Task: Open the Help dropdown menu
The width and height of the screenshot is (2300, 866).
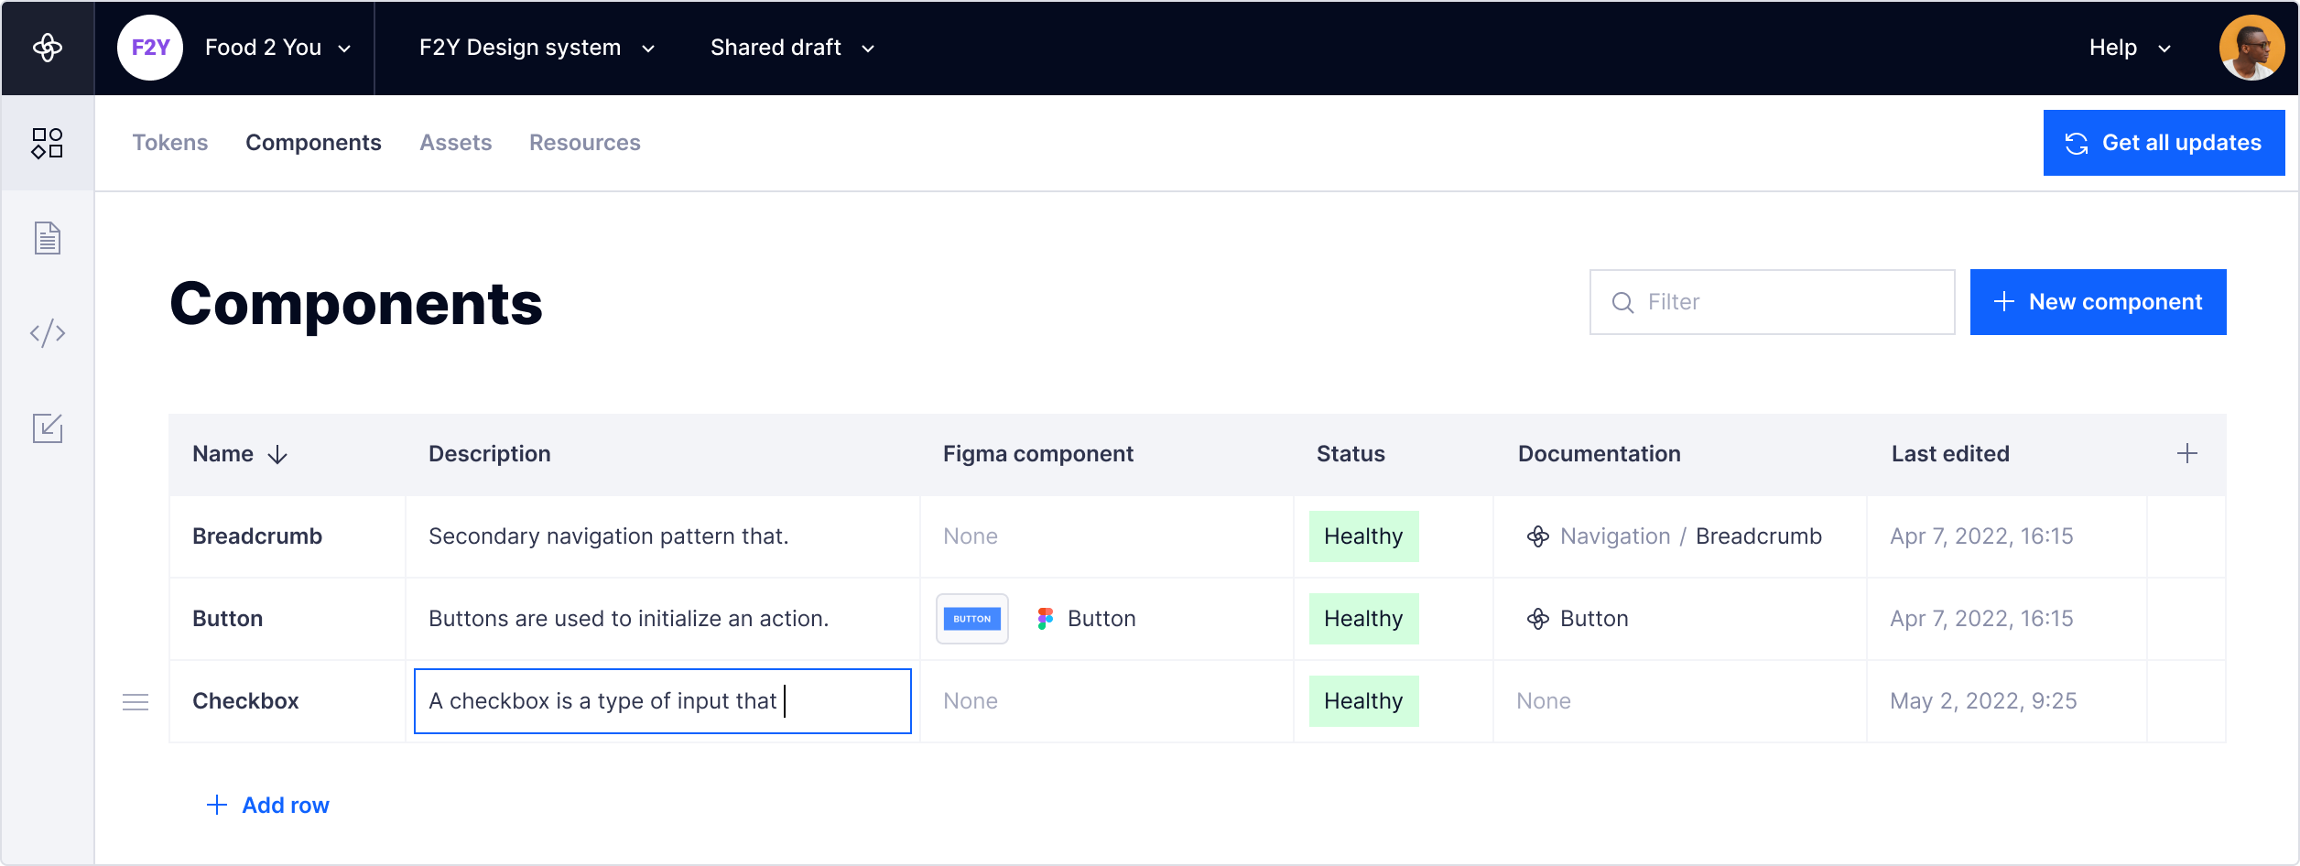Action: click(2131, 48)
